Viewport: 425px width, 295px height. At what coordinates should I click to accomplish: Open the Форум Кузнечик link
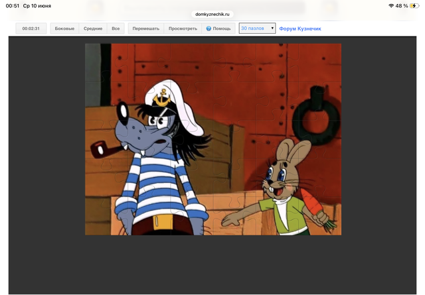(x=300, y=29)
